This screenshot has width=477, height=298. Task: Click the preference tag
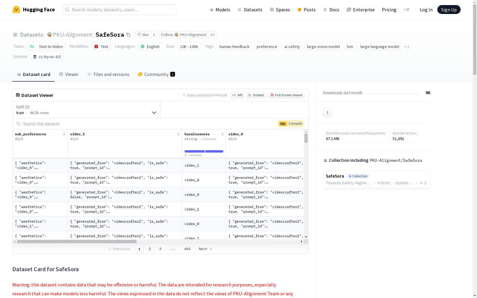click(x=267, y=46)
